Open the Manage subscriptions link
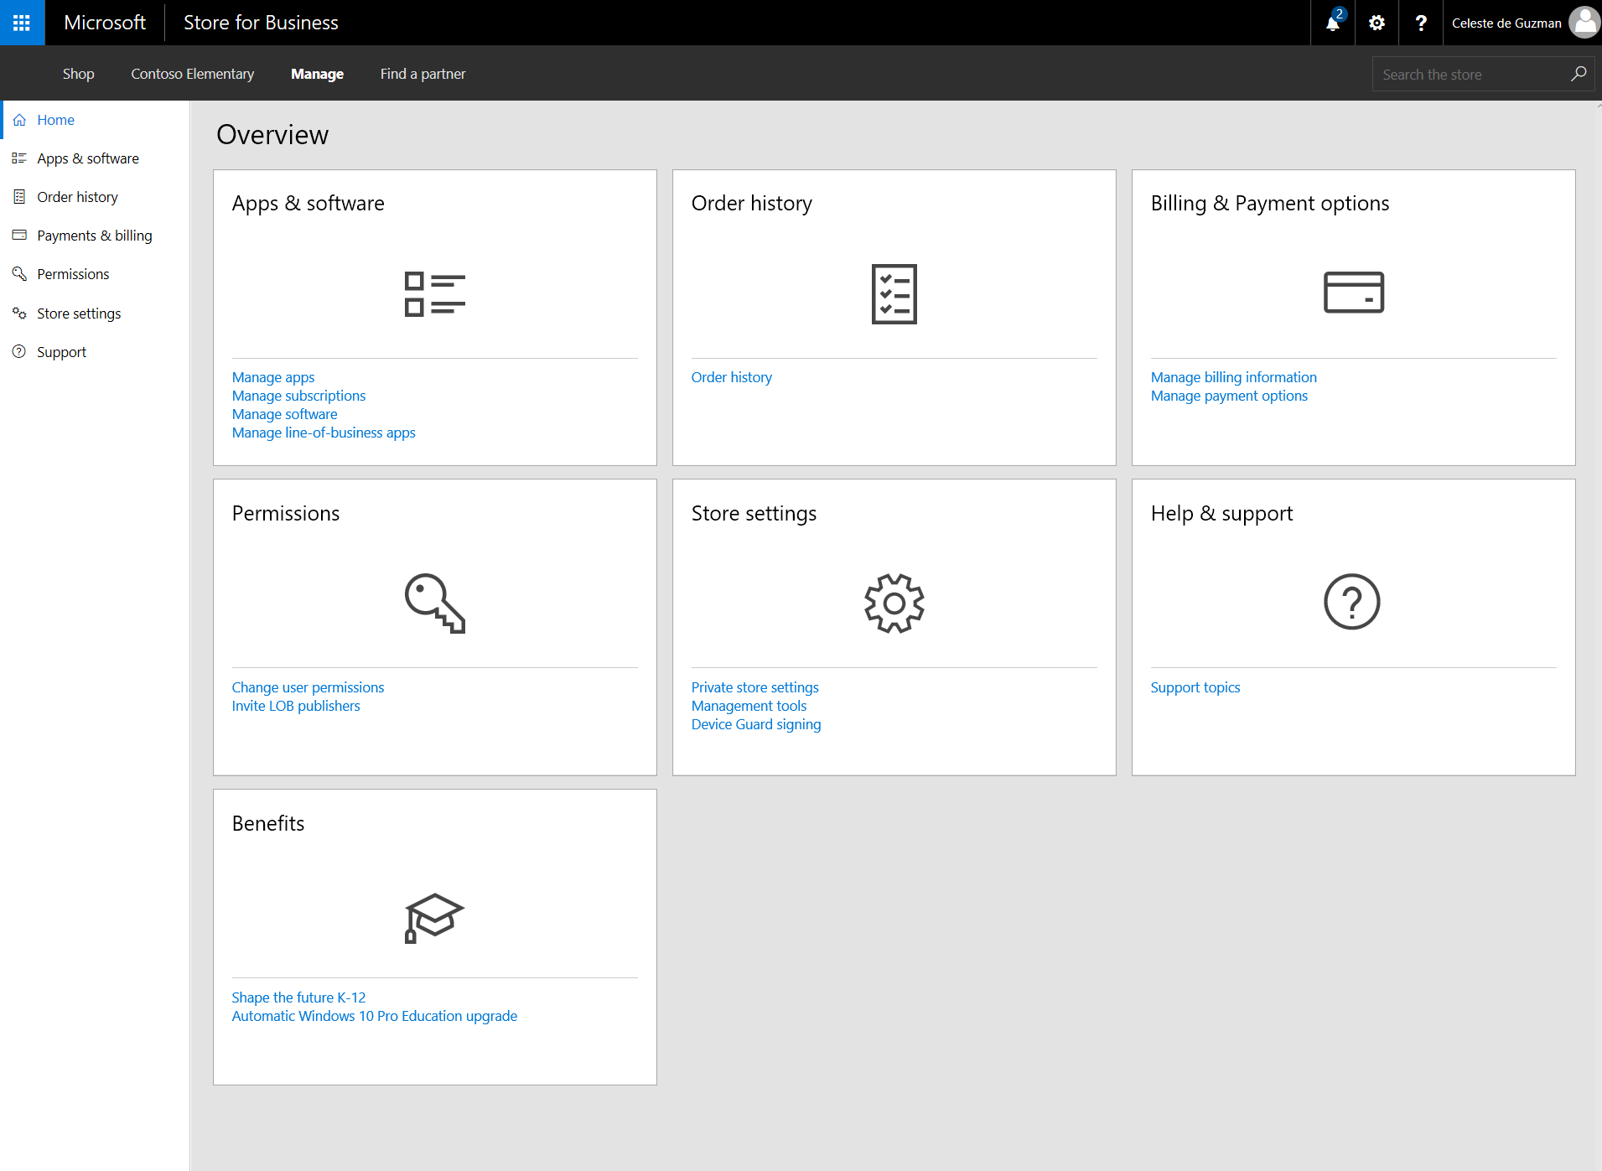The width and height of the screenshot is (1602, 1171). click(x=298, y=396)
